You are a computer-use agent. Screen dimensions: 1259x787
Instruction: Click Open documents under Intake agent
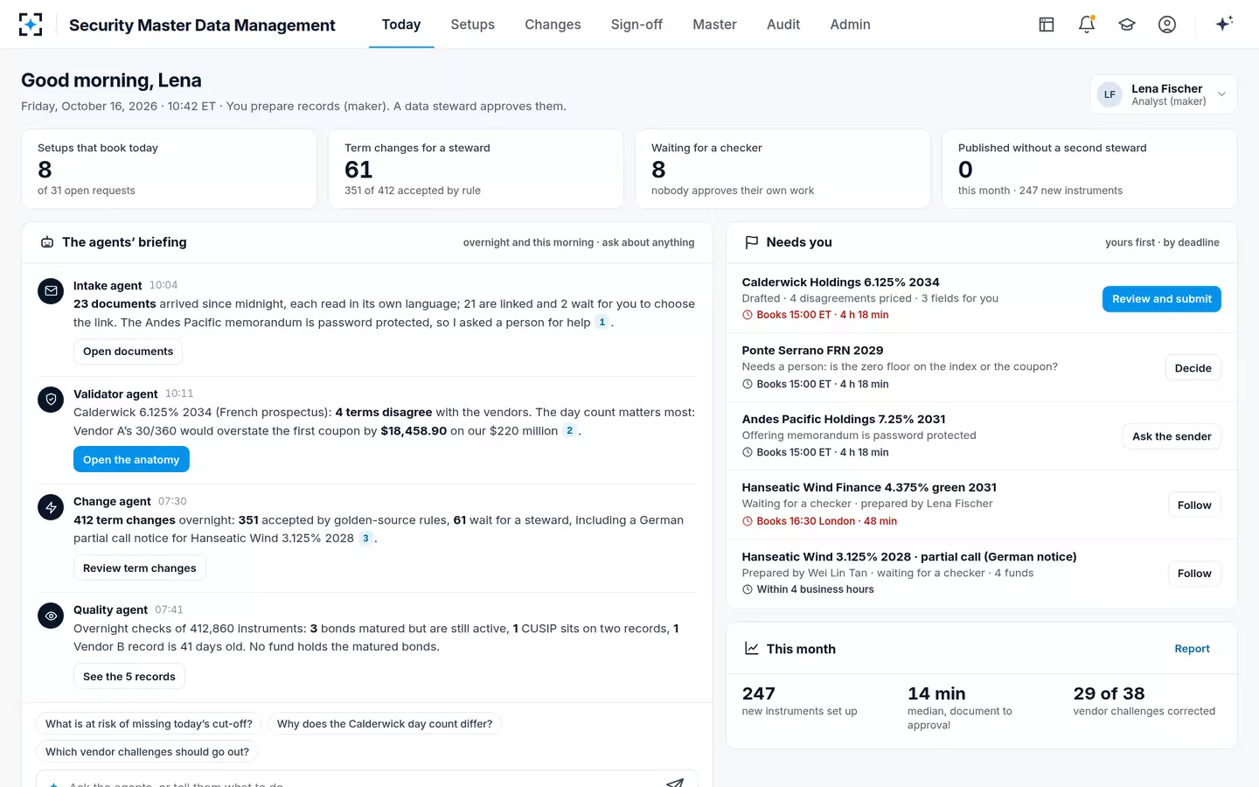[x=128, y=352]
